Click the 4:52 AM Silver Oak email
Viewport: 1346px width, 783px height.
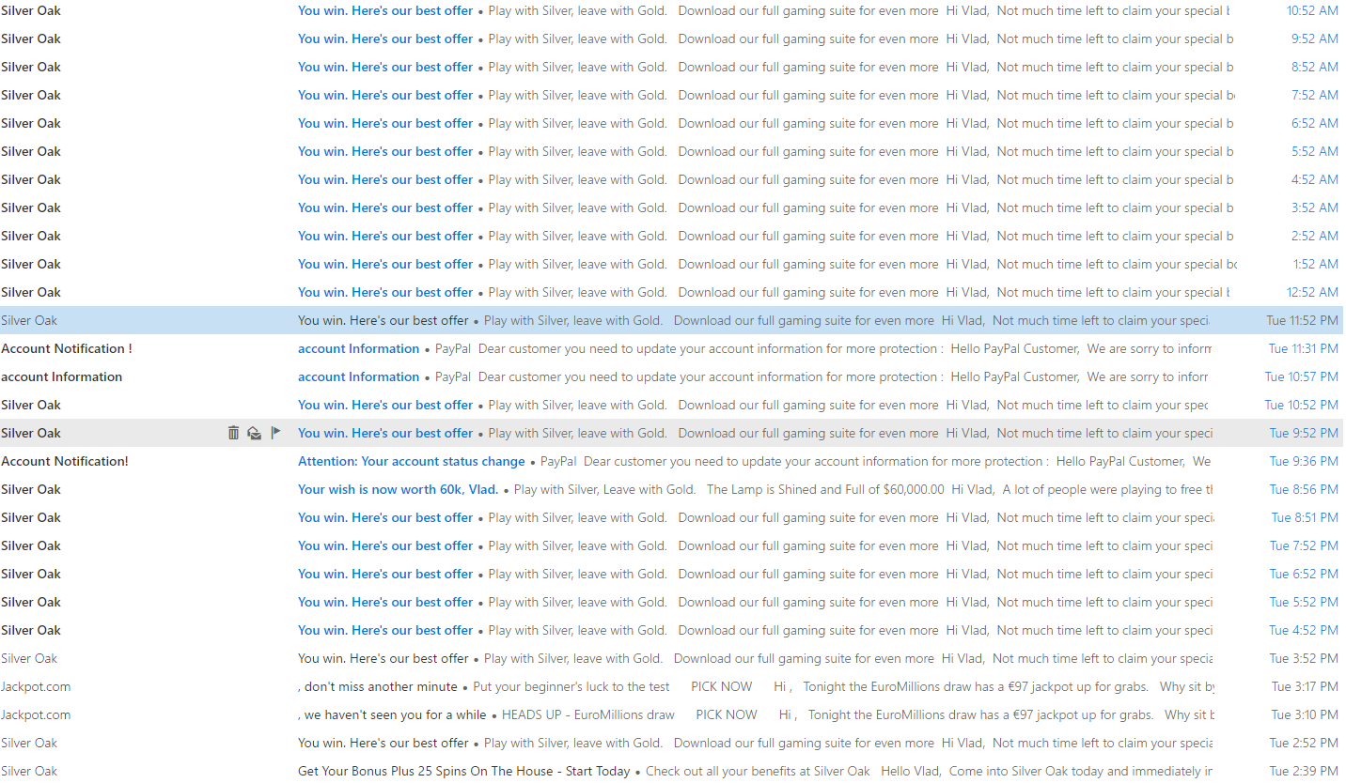coord(673,179)
